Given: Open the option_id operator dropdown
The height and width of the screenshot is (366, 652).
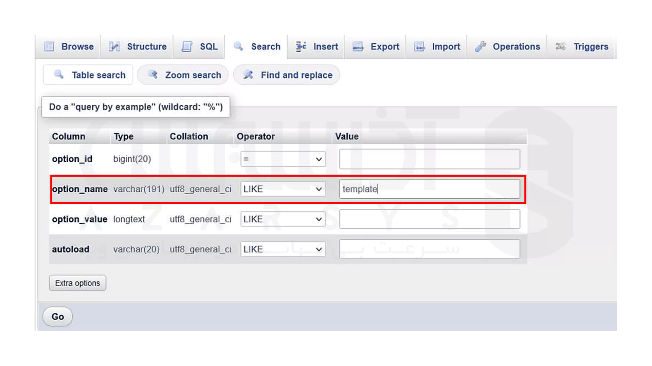Looking at the screenshot, I should click(283, 159).
